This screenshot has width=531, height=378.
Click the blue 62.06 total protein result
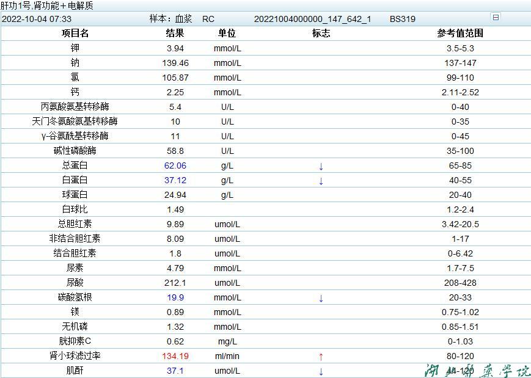coord(175,165)
